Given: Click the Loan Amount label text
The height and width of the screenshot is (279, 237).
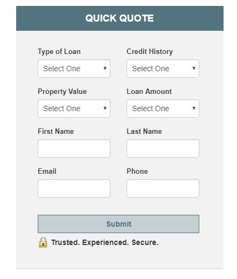Looking at the screenshot, I should [149, 92].
